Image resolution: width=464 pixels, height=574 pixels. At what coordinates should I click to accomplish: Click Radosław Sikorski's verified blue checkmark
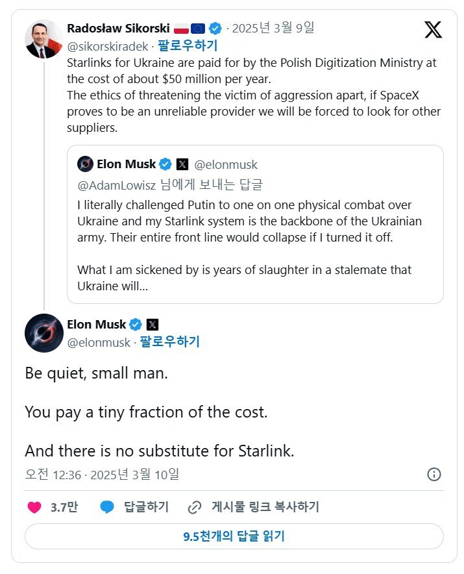(214, 27)
